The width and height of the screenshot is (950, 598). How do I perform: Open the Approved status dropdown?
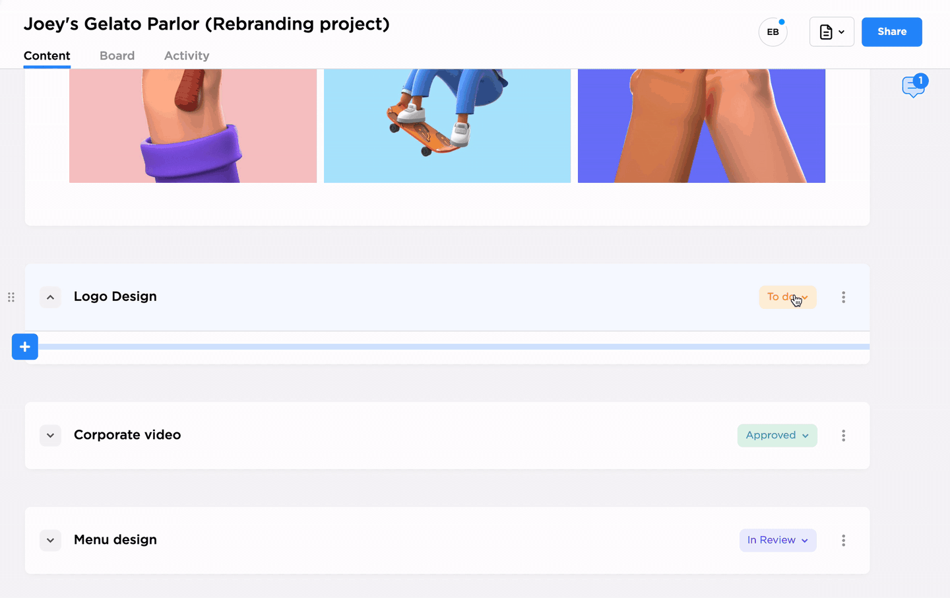point(777,436)
